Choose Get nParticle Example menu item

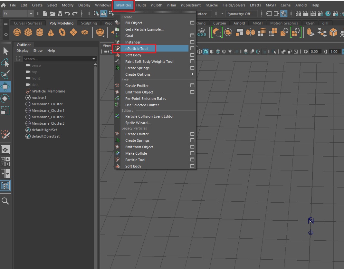point(144,29)
